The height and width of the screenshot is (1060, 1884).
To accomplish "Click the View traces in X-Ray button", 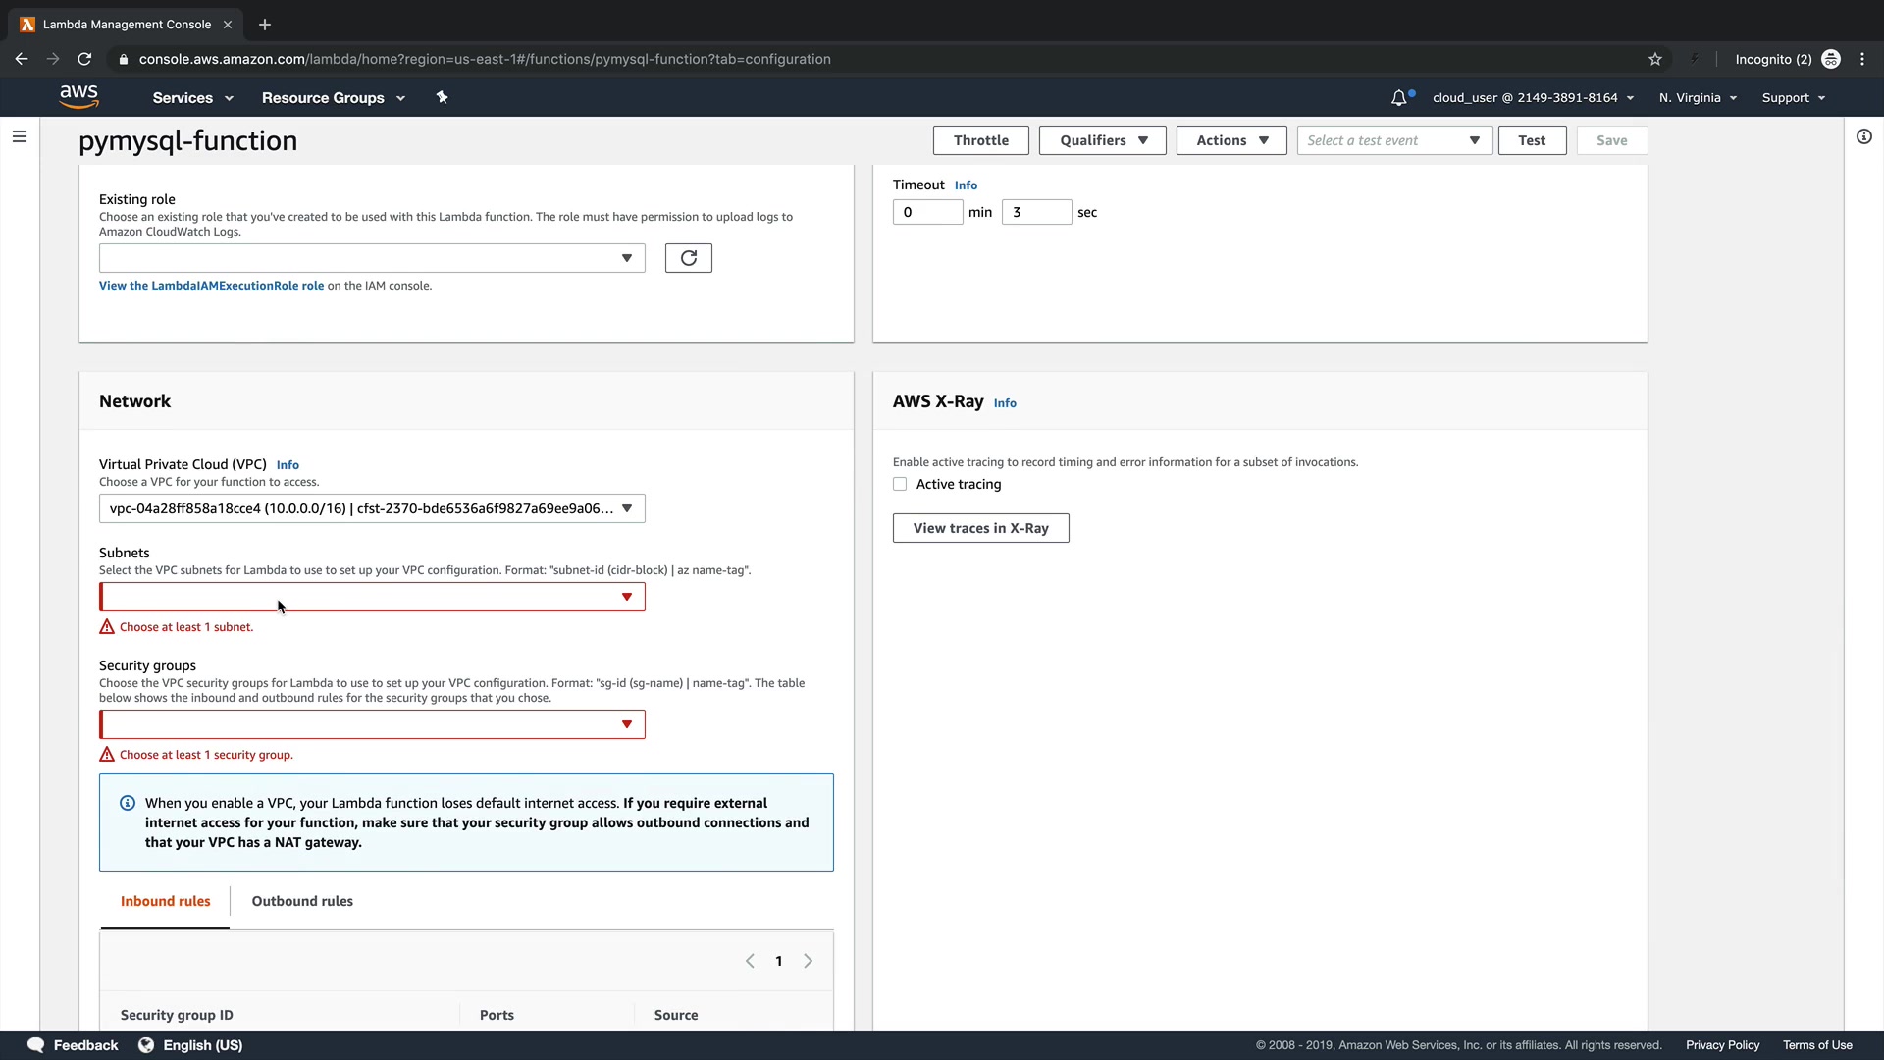I will (980, 528).
